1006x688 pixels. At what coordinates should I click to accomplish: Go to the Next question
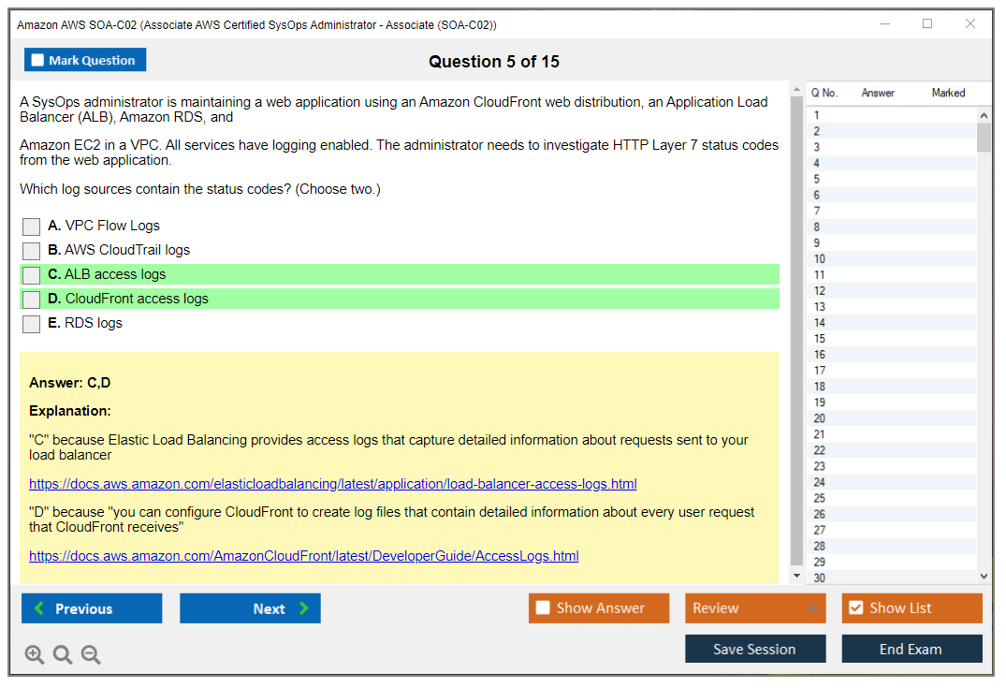[x=250, y=608]
